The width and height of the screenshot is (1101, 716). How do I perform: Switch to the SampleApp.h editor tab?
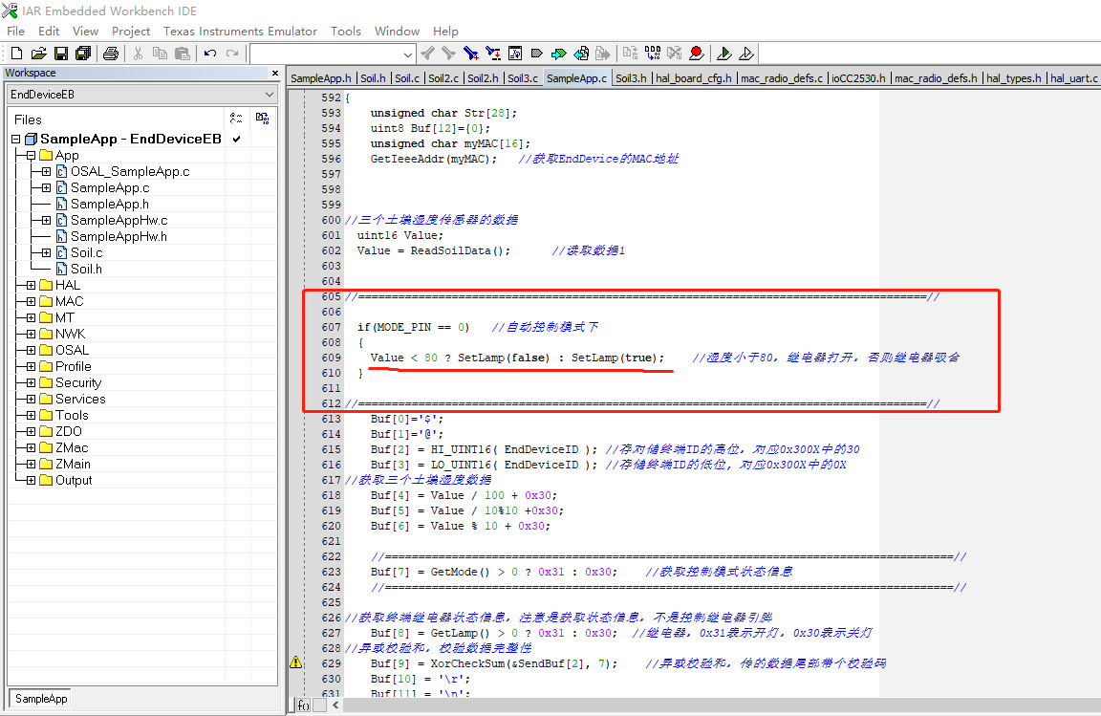pyautogui.click(x=321, y=78)
